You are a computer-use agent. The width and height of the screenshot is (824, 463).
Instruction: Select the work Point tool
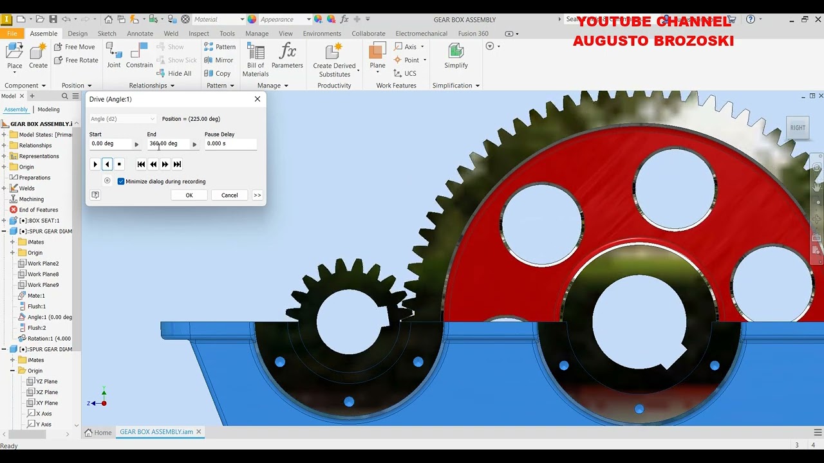point(407,60)
